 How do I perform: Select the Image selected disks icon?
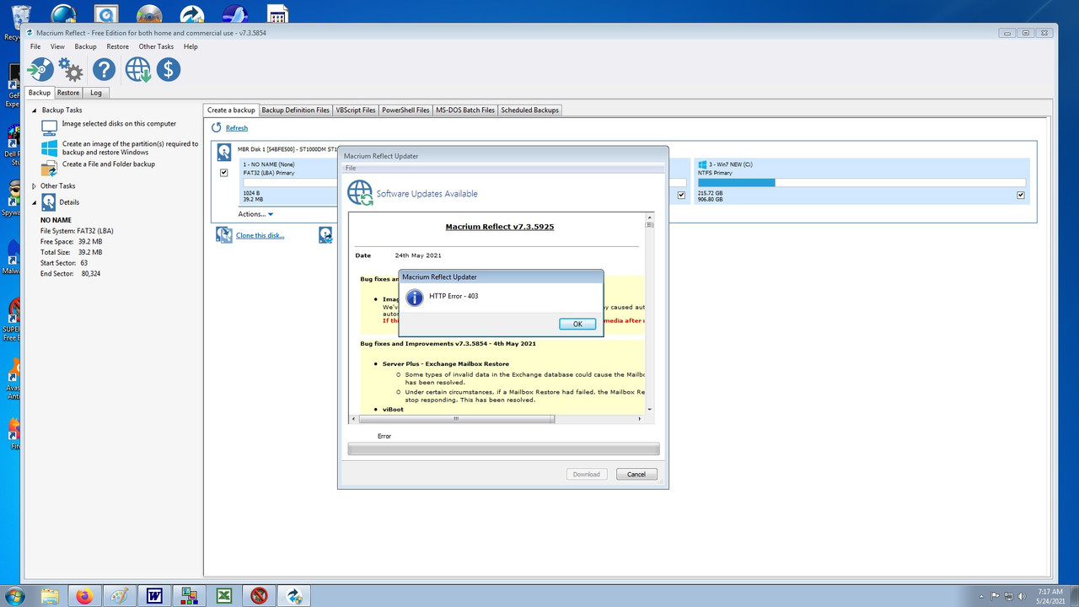(x=48, y=126)
